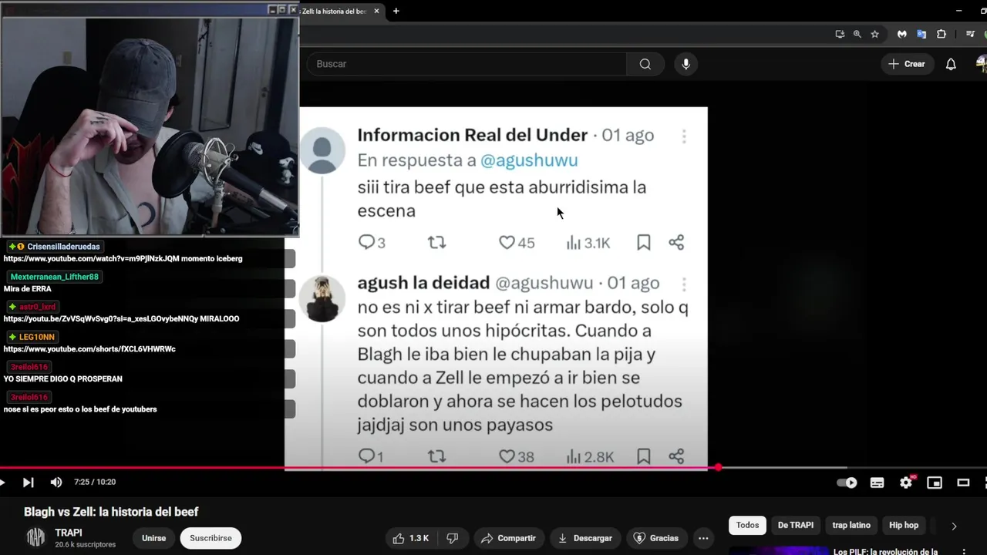Skip to the next video

tap(28, 483)
